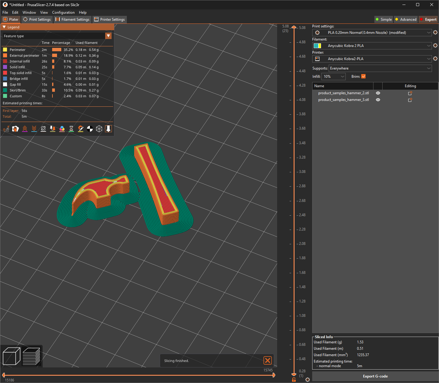Open the Feature type view dropdown
This screenshot has width=439, height=383.
(x=109, y=36)
